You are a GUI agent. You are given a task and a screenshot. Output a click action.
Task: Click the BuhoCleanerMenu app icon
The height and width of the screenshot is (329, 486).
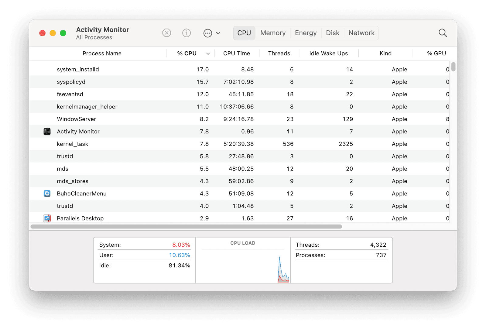click(47, 194)
